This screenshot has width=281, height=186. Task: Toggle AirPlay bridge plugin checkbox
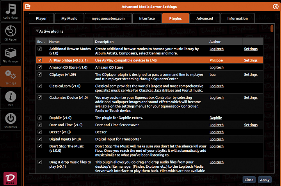point(40,60)
